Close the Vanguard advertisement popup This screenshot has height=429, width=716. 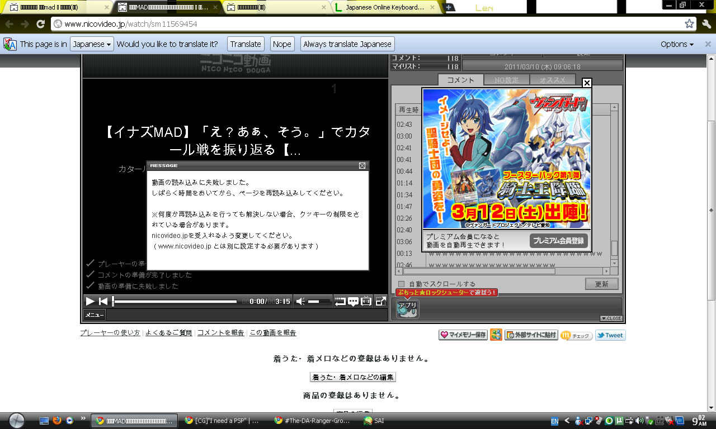tap(586, 83)
